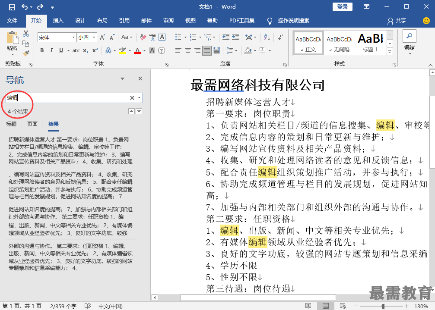Clear the navigation search box
This screenshot has height=310, width=435.
(132, 98)
